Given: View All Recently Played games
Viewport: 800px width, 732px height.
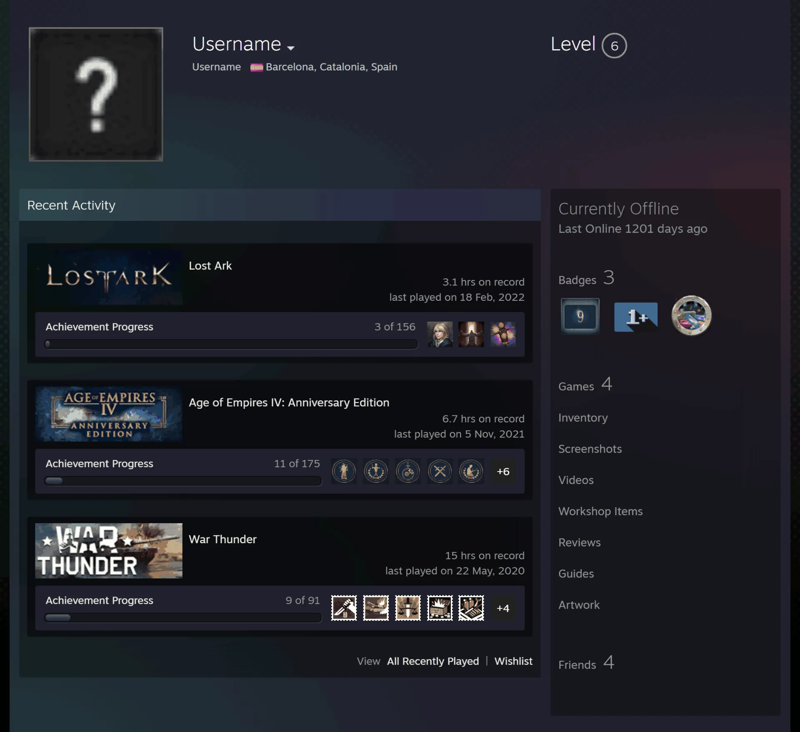Looking at the screenshot, I should pos(433,661).
